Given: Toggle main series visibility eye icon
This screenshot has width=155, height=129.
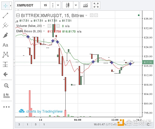Looking at the screenshot, I should coord(92,15).
